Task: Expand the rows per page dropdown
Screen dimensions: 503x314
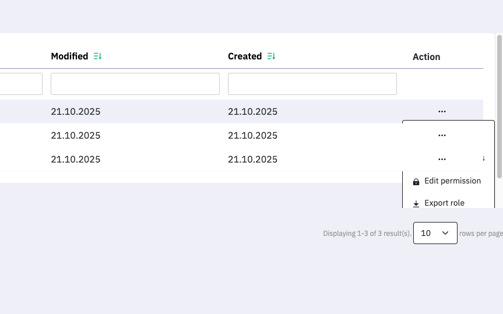Action: (435, 233)
